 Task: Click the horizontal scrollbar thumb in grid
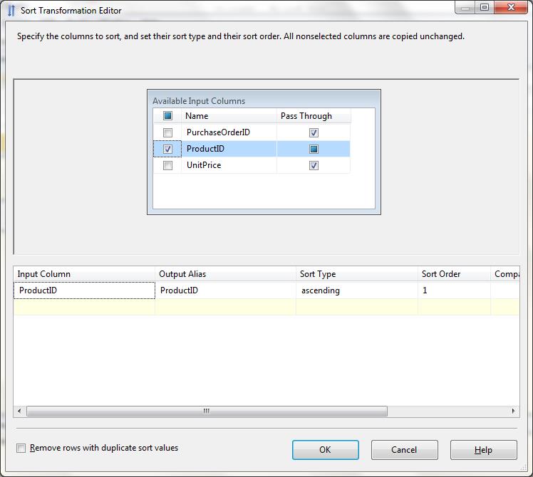pos(207,411)
